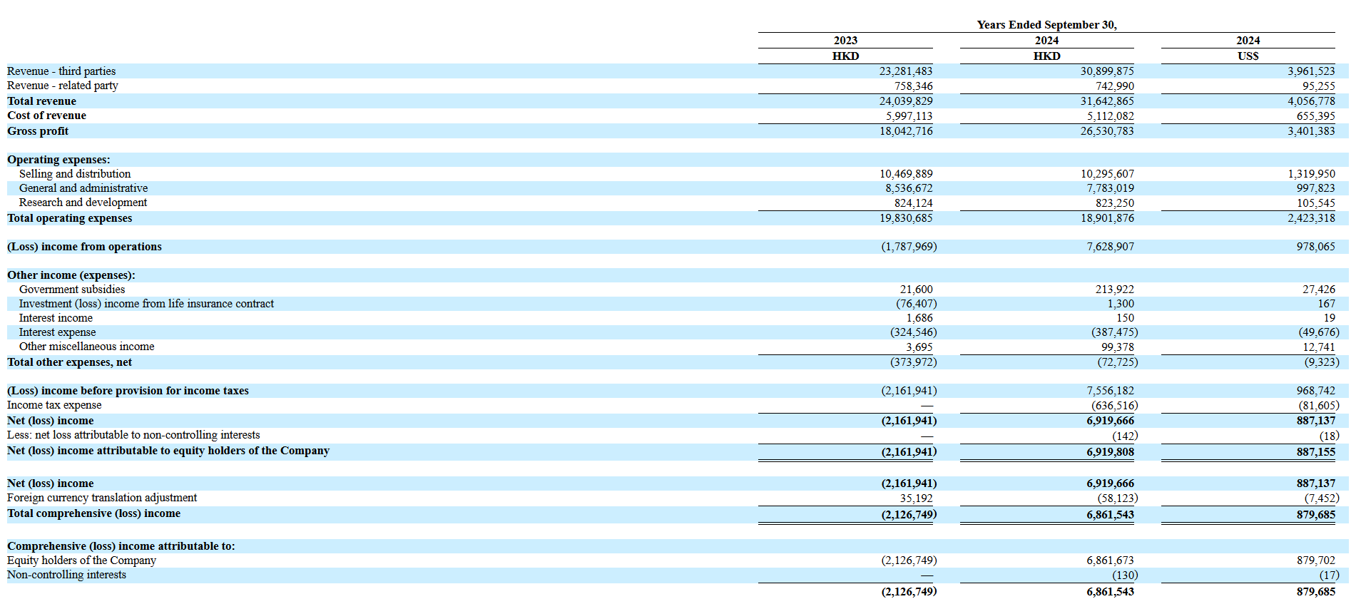
Task: Click the "Total comprehensive (loss) income" label
Action: tap(93, 513)
